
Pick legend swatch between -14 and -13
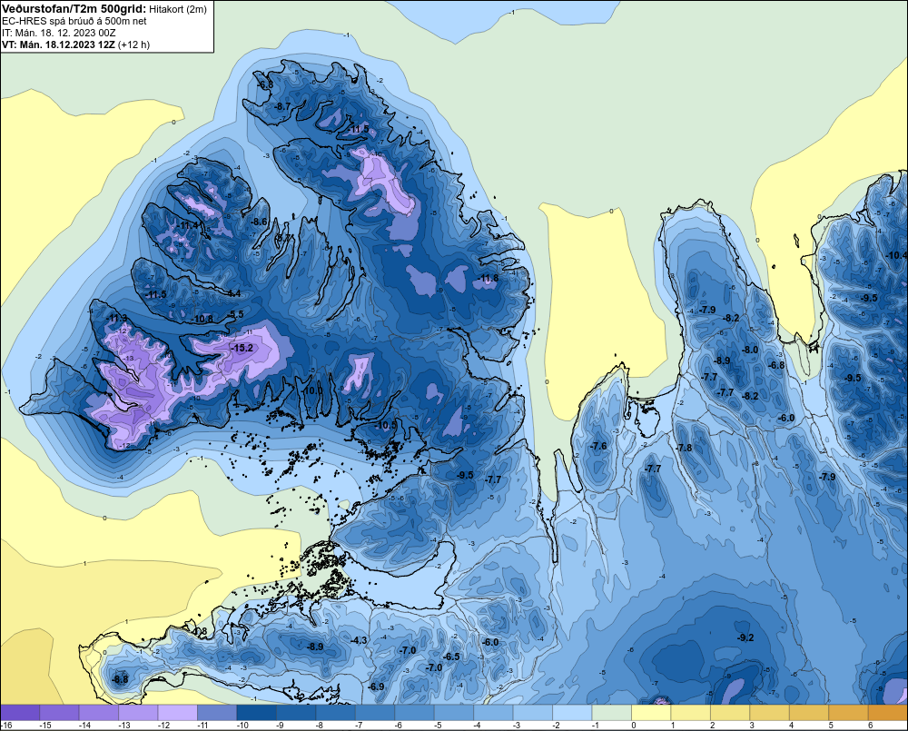point(98,713)
